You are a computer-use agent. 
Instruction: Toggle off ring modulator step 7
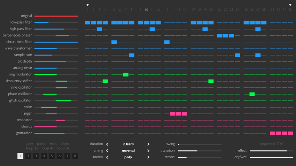click(126, 75)
